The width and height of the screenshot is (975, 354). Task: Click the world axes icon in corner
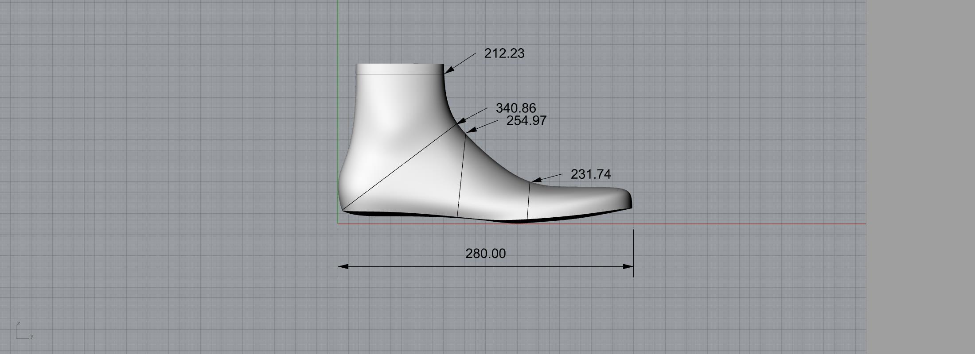[x=24, y=331]
